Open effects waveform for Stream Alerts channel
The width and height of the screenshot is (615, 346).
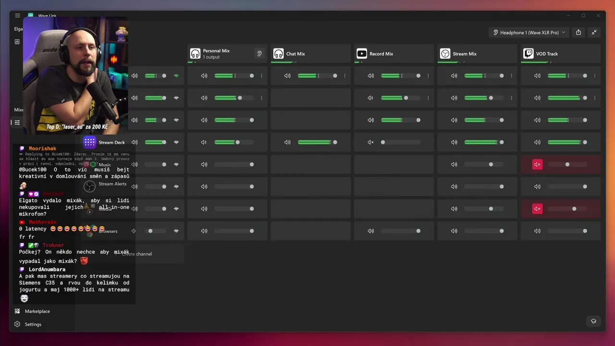(176, 186)
